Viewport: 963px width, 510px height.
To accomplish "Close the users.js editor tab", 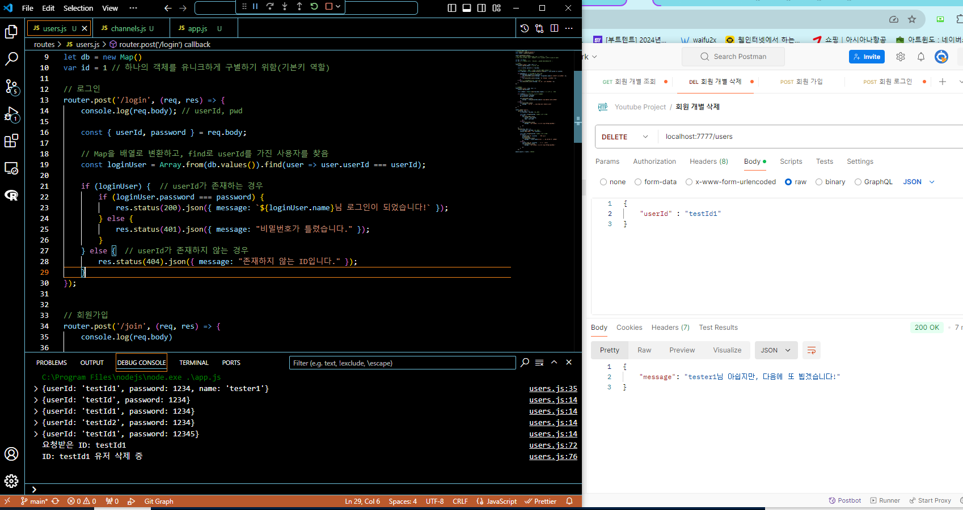I will [x=85, y=28].
